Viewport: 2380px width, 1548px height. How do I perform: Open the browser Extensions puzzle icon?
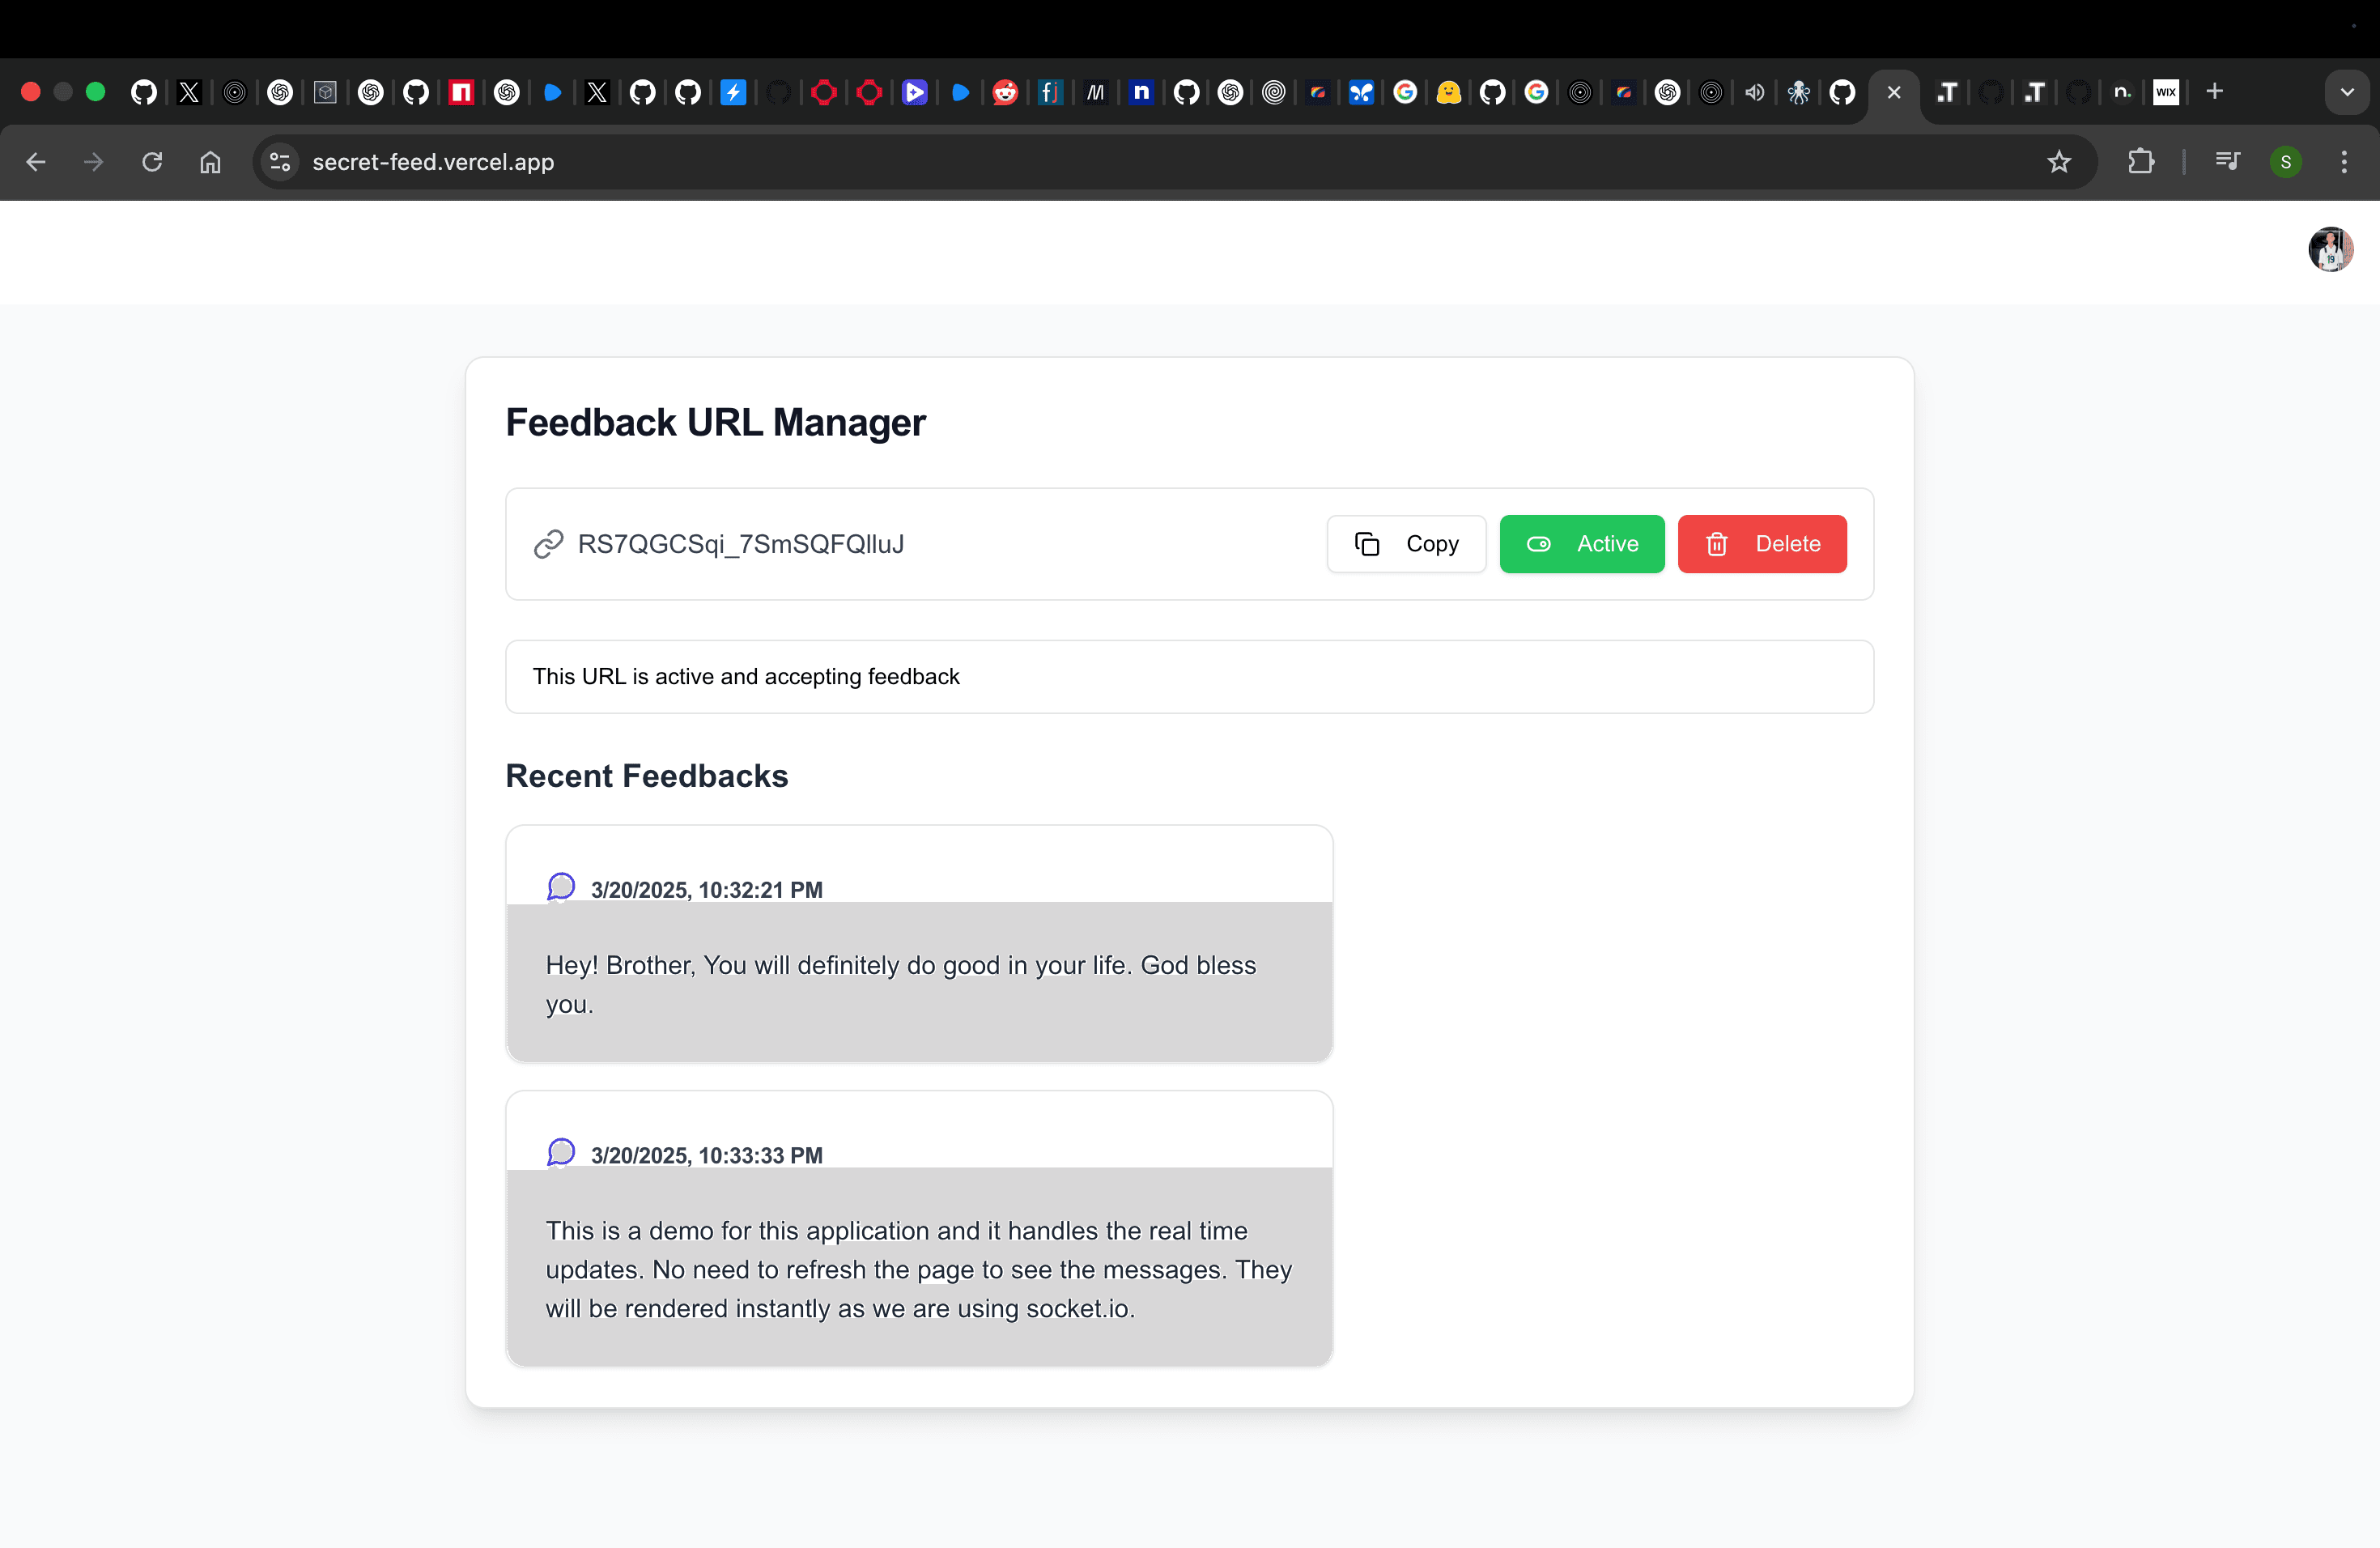pyautogui.click(x=2141, y=162)
